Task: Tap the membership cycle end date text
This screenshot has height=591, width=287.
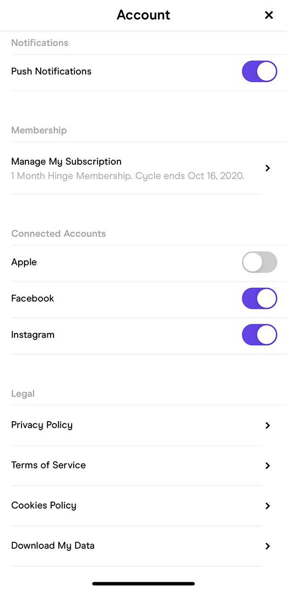Action: 127,176
